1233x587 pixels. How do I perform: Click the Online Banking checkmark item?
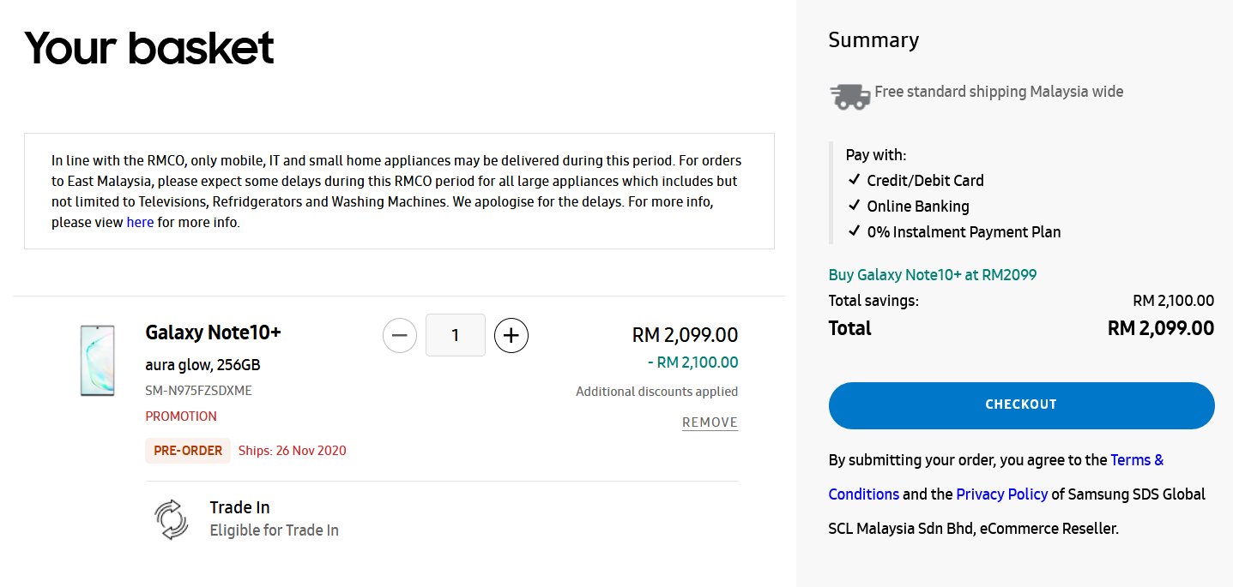909,207
